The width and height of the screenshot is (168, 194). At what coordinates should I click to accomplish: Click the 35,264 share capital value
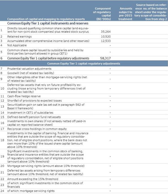106,32
